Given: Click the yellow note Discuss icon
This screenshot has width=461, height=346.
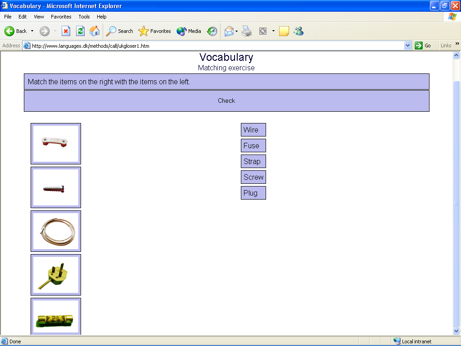Looking at the screenshot, I should coord(284,31).
